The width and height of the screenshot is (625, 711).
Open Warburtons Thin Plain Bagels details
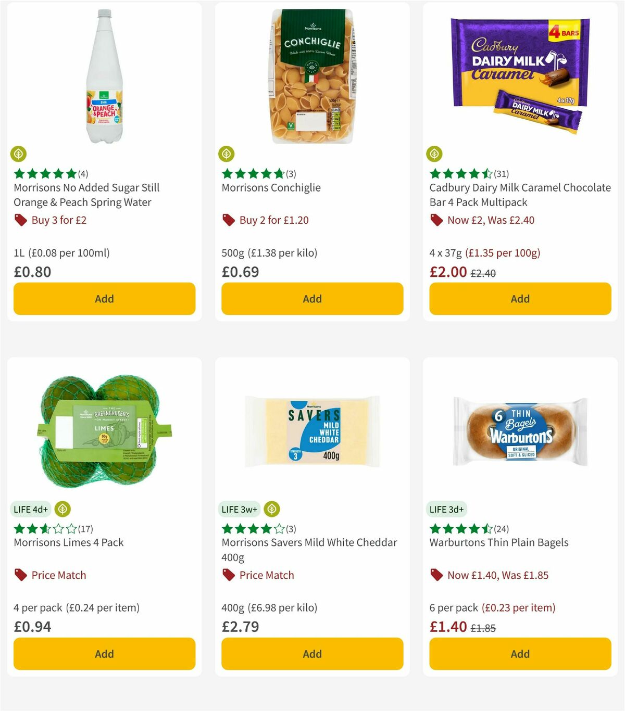(498, 542)
